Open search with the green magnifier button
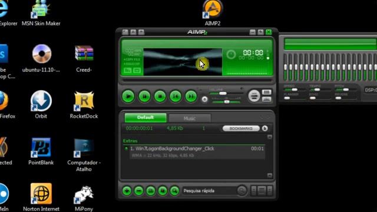 [174, 191]
